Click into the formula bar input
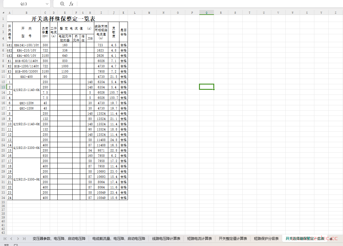Viewport: 343px width, 246px height. [x=210, y=4]
